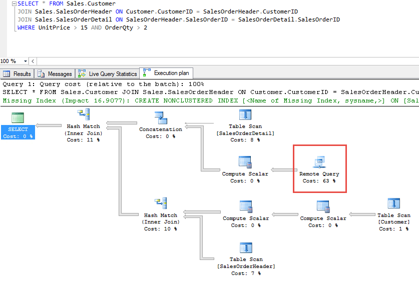Click Compute Scalar feeding the lower Hash Match

click(x=245, y=206)
